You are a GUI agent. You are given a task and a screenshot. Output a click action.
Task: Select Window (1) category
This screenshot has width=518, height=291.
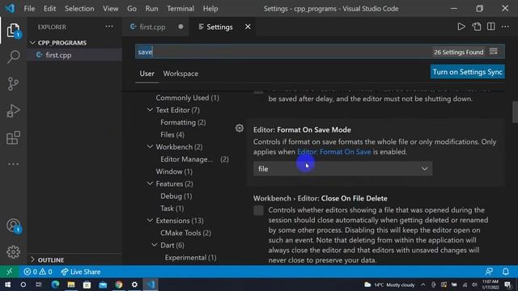(x=174, y=171)
